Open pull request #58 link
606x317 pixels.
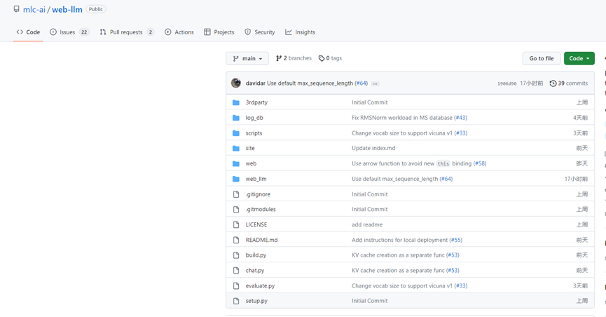coord(480,163)
